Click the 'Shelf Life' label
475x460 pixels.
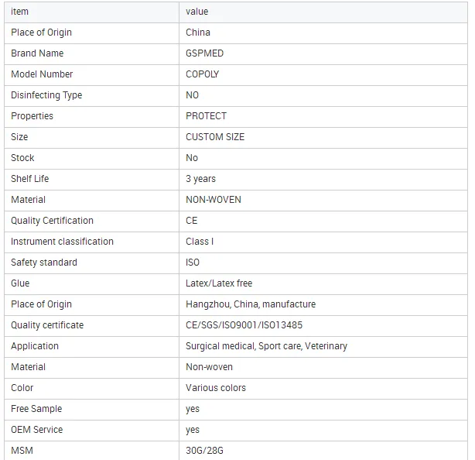(30, 179)
